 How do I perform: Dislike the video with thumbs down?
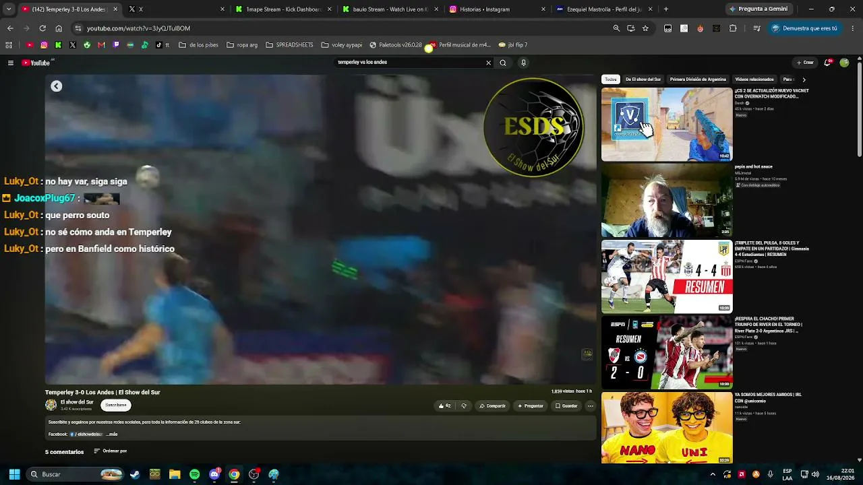[x=464, y=406]
